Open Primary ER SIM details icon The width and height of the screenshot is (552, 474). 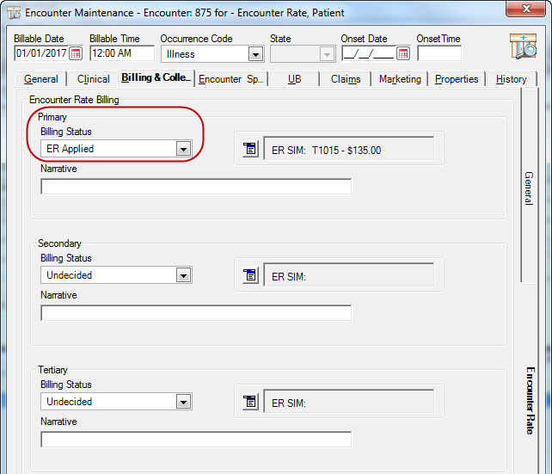coord(250,149)
